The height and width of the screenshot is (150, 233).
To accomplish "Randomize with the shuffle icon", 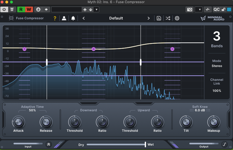I will [168, 18].
